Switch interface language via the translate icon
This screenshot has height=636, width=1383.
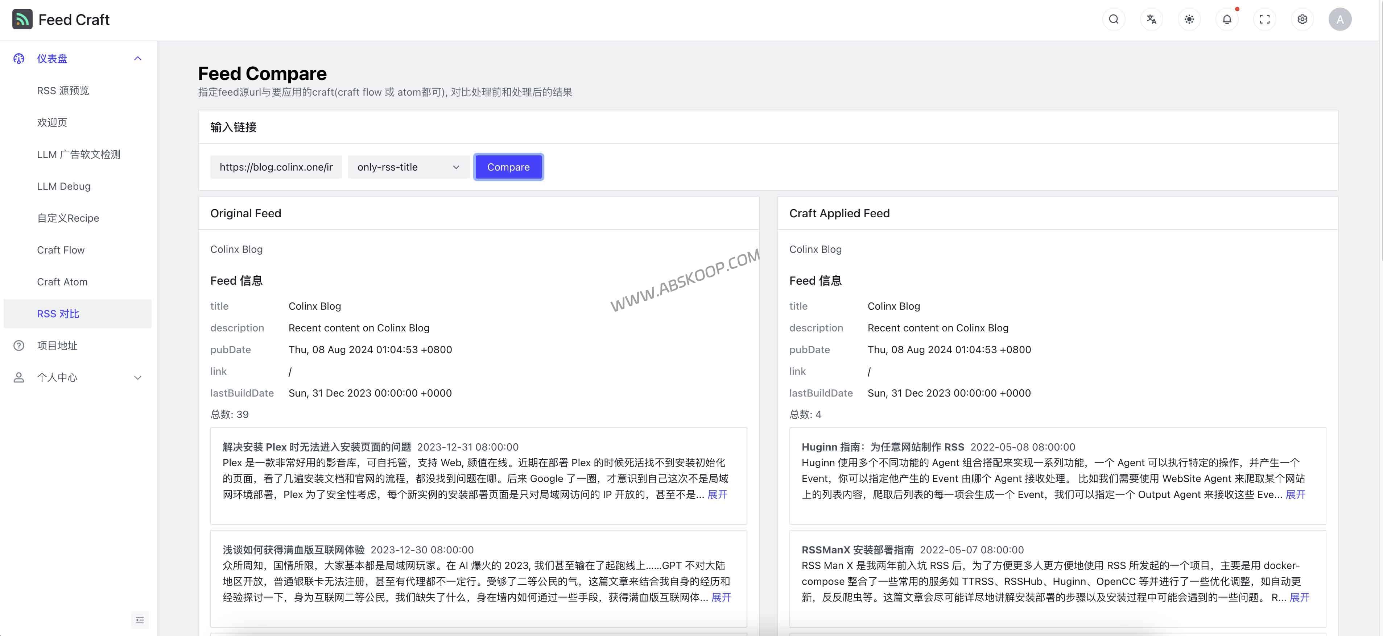(x=1151, y=19)
